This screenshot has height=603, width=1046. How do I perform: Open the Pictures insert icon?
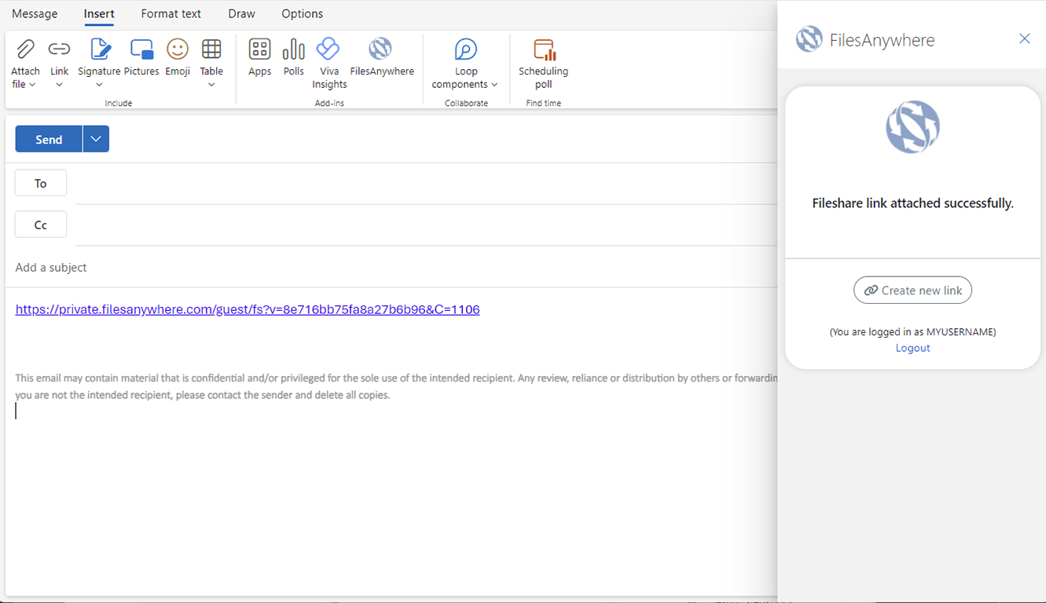(141, 50)
